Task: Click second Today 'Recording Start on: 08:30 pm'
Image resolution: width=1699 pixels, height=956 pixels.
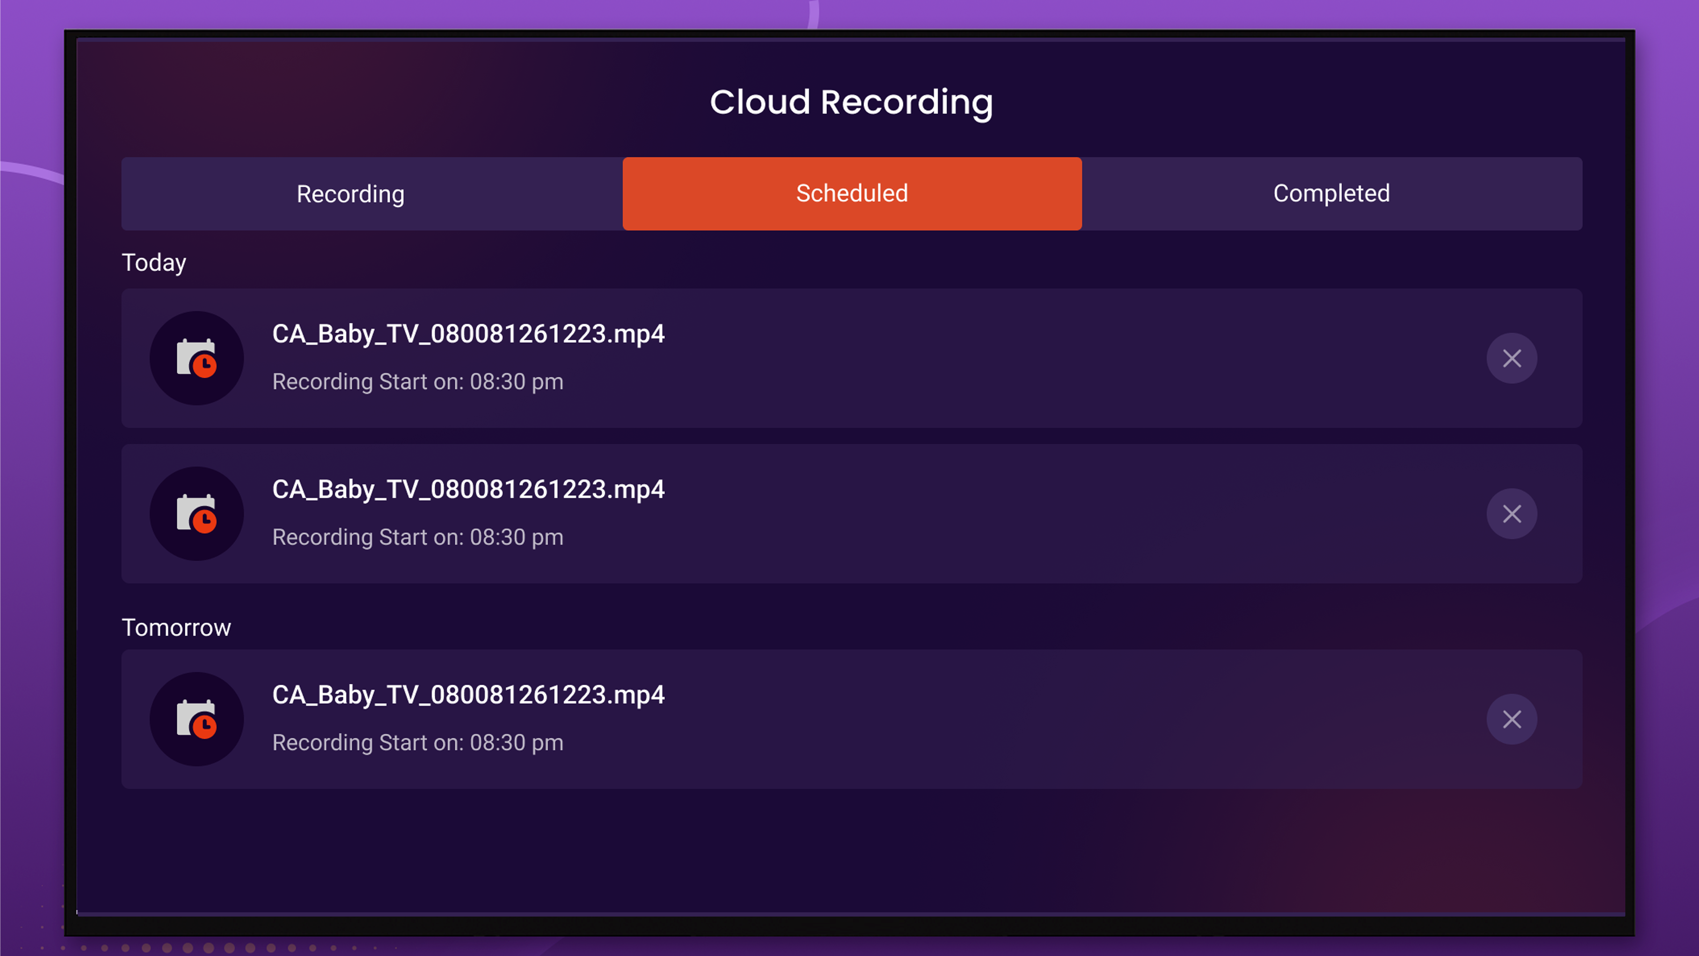Action: click(417, 538)
